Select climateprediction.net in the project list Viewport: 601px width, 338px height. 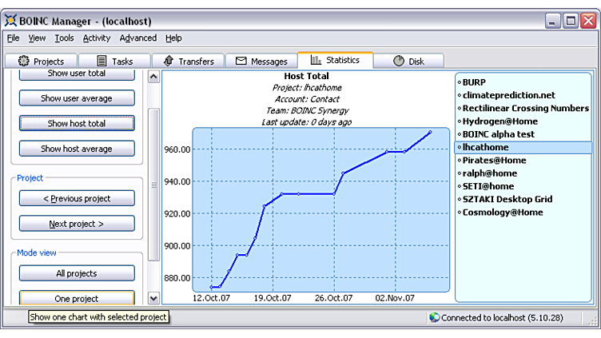click(x=508, y=95)
